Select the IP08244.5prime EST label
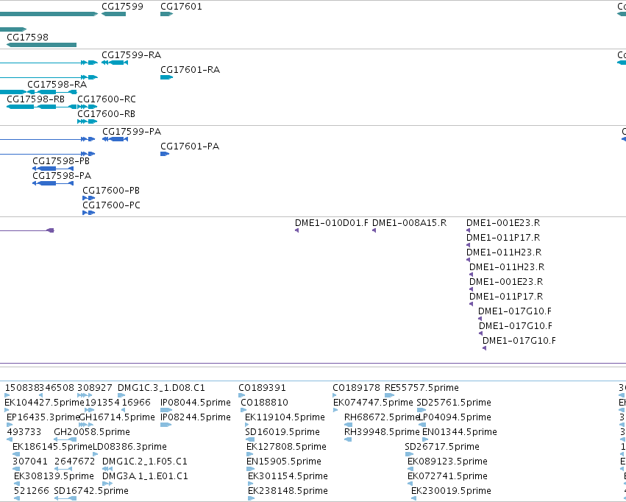The height and width of the screenshot is (502, 626). coord(196,417)
